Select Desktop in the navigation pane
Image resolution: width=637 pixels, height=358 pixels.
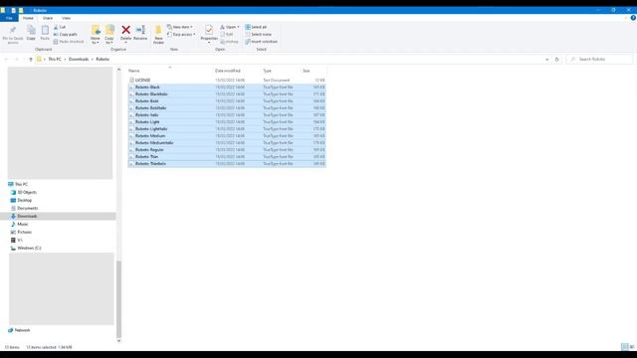click(x=24, y=200)
